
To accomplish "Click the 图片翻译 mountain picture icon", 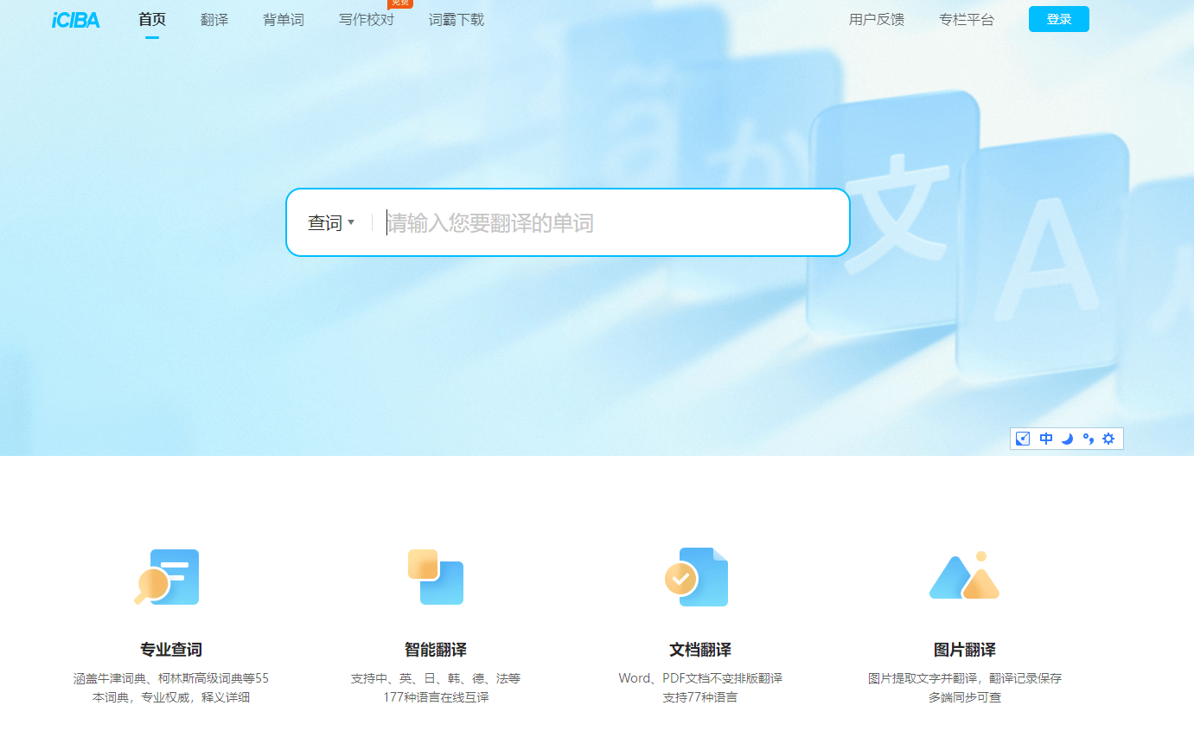I will 964,577.
